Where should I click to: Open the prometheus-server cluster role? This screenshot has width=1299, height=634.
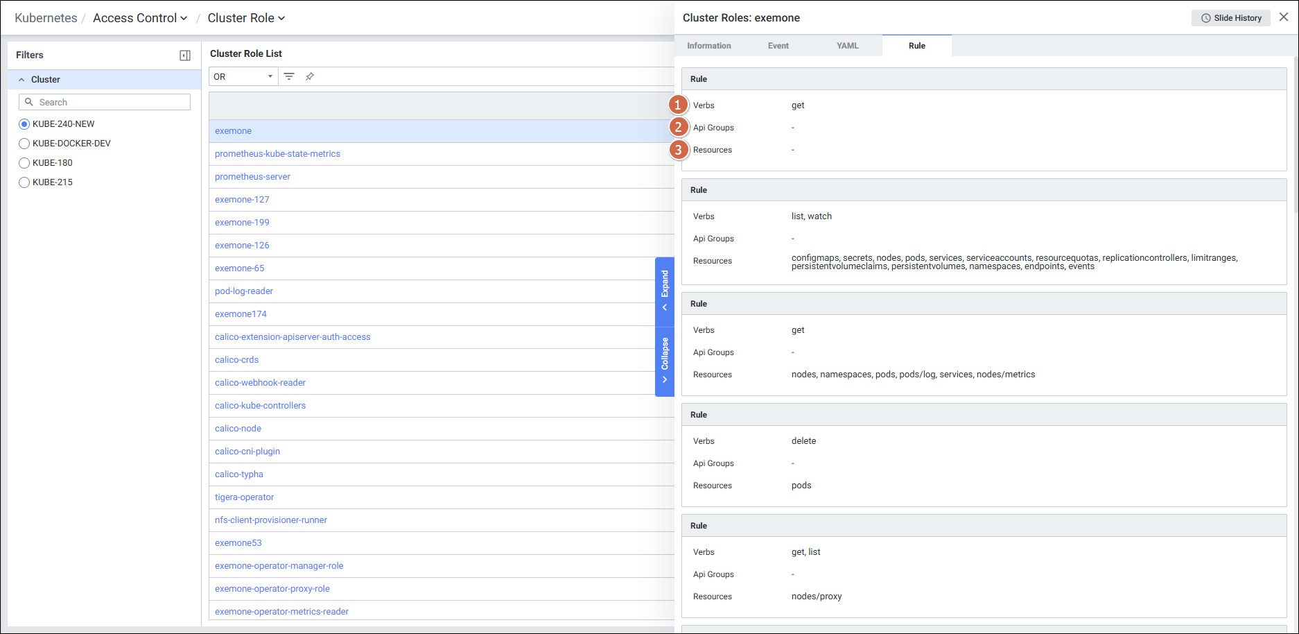[252, 177]
